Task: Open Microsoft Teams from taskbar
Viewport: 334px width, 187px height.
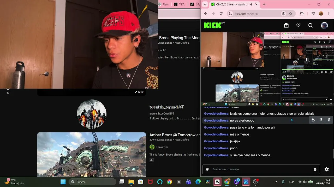Action: tap(188, 182)
